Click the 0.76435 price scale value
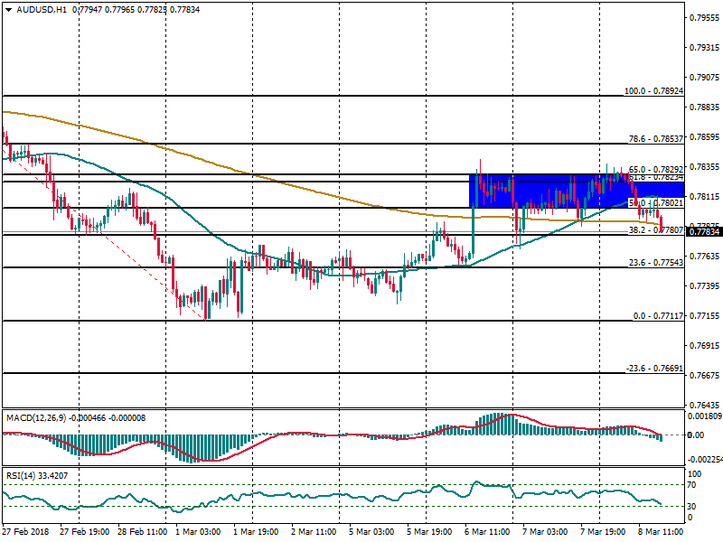Viewport: 723px width, 542px height. tap(703, 405)
